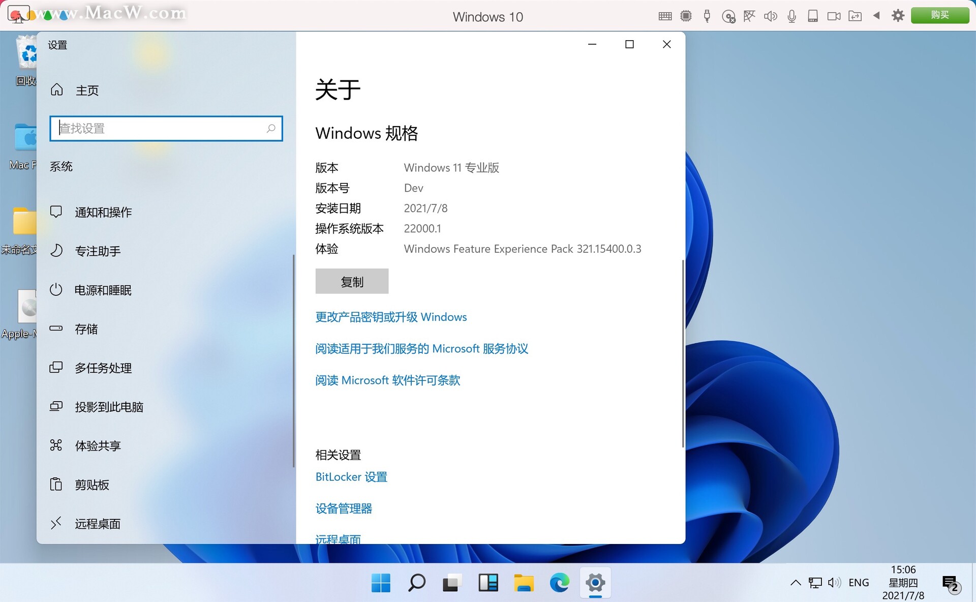
Task: Click the 设备管理器 link
Action: (x=344, y=508)
